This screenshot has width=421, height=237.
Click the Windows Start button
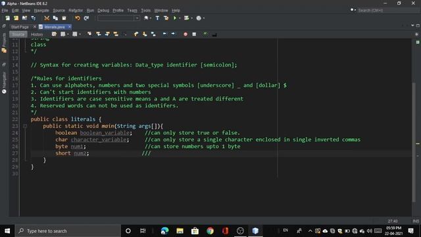(7, 231)
